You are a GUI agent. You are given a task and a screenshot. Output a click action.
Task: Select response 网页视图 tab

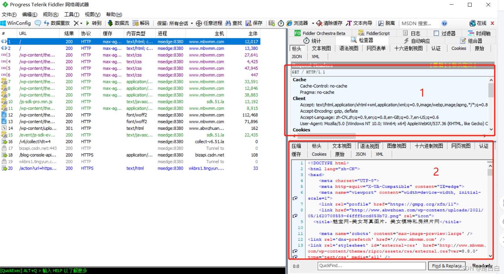pos(461,146)
